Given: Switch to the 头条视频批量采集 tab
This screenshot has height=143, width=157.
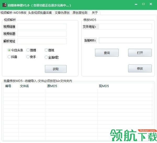Looking at the screenshot, I should [40, 13].
